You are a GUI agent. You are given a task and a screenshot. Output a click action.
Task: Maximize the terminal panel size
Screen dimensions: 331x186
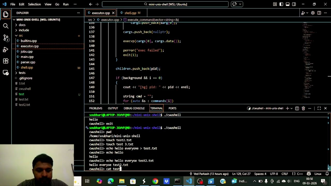click(x=319, y=109)
